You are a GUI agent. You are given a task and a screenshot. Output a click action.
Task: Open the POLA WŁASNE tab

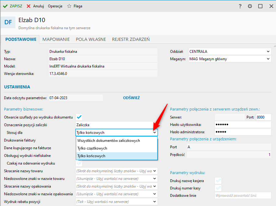pos(91,39)
